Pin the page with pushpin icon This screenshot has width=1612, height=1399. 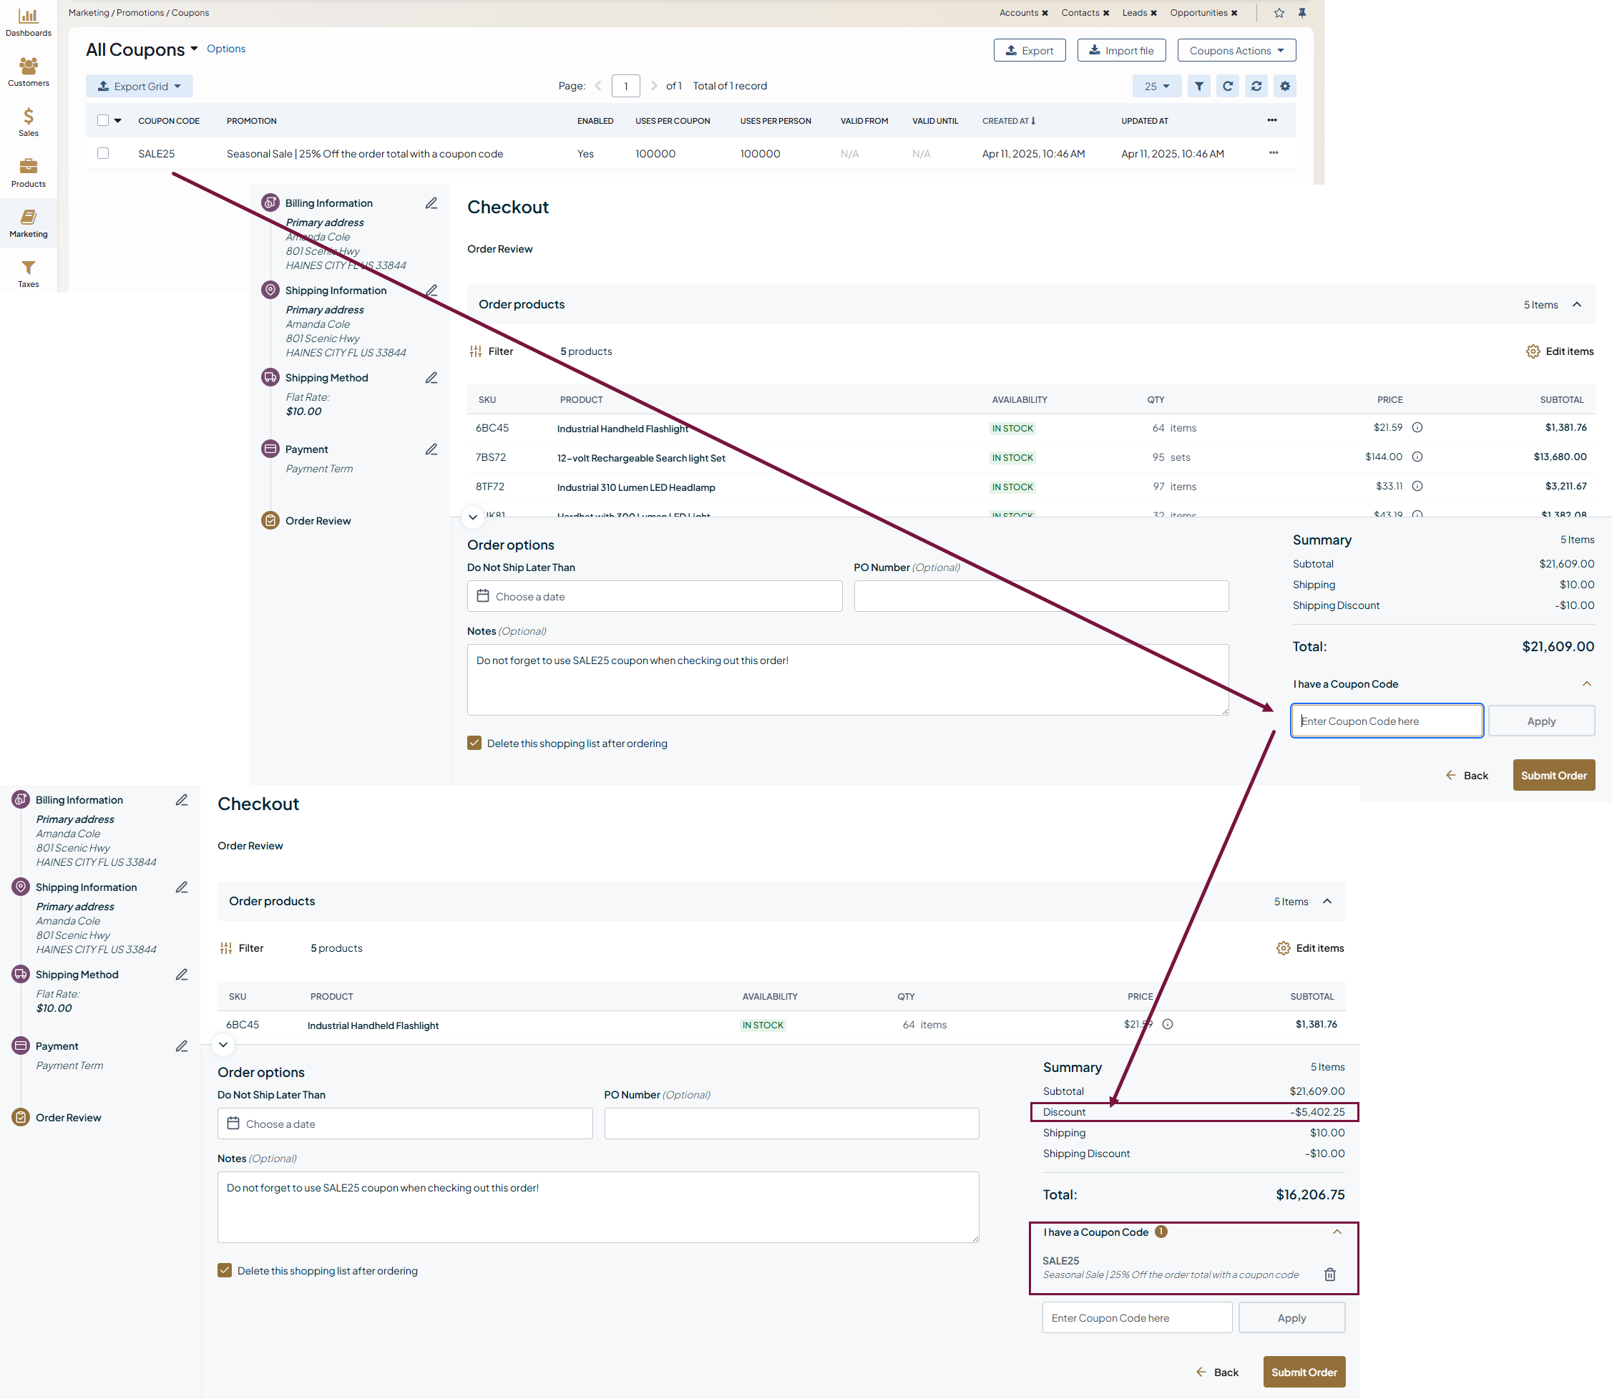1301,12
